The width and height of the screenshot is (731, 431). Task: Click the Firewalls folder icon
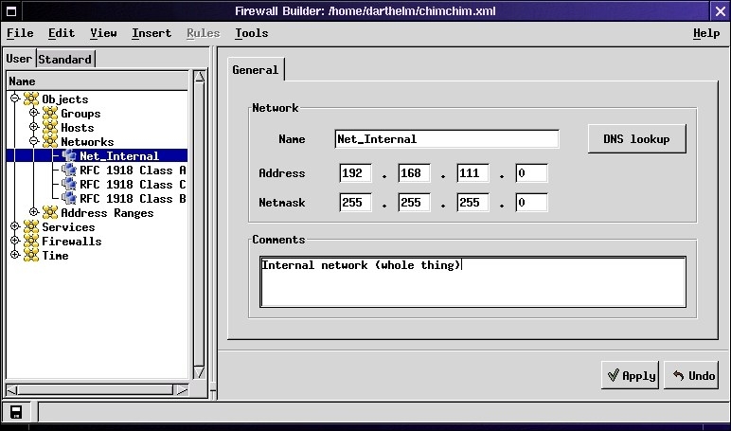pos(31,242)
